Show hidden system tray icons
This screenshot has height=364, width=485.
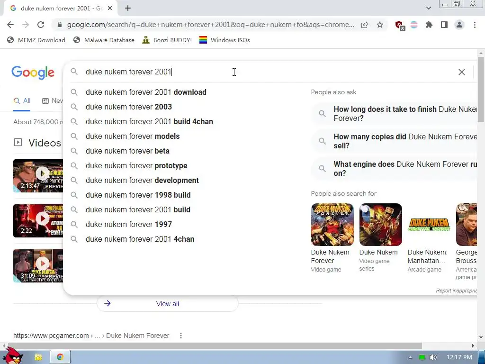(x=410, y=357)
